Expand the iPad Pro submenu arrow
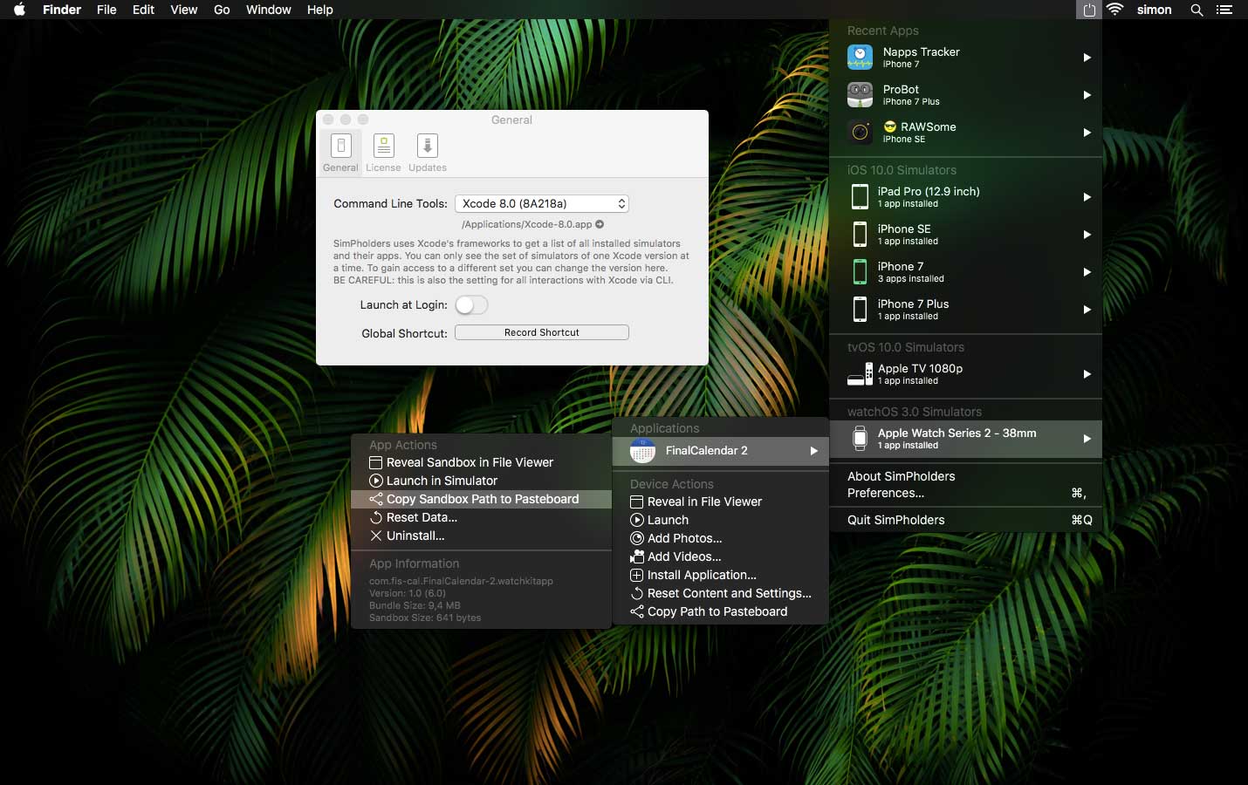Screen dimensions: 1248x785 click(1087, 197)
